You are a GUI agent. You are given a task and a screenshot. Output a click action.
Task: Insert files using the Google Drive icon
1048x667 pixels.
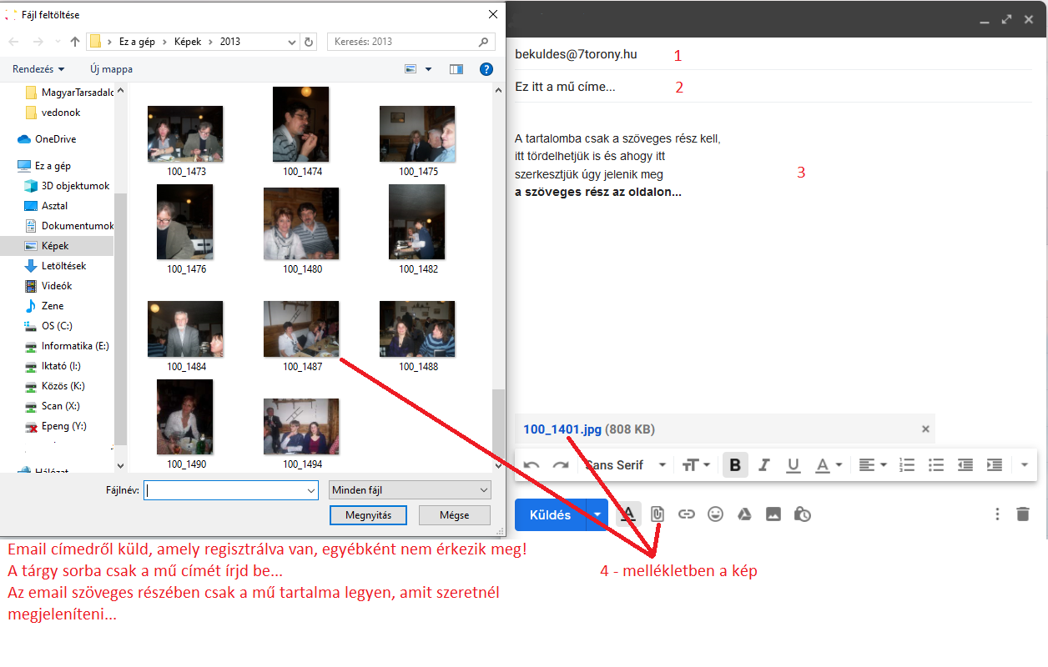tap(744, 514)
